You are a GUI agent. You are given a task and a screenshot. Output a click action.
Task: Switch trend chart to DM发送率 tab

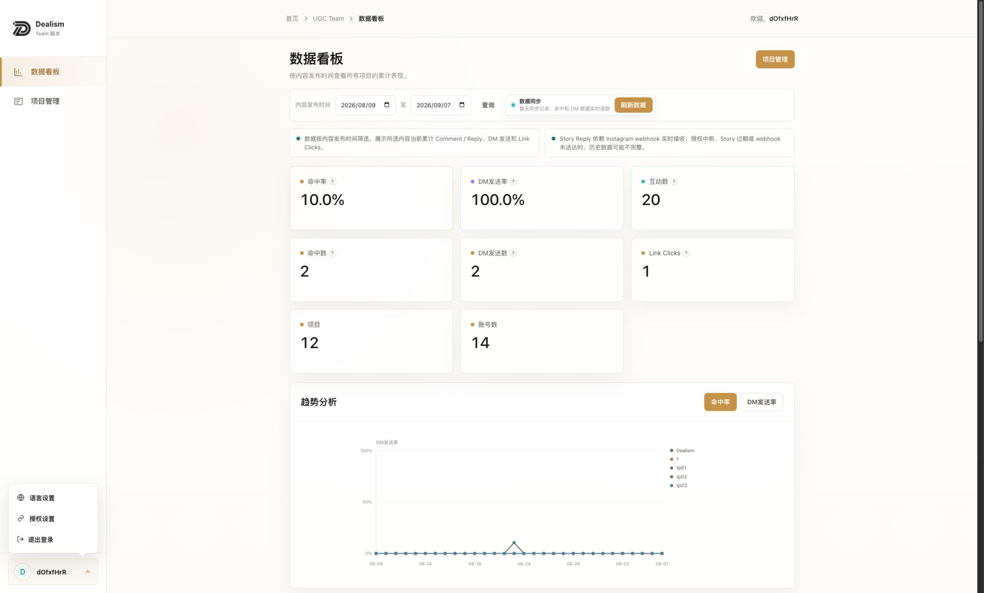tap(762, 402)
